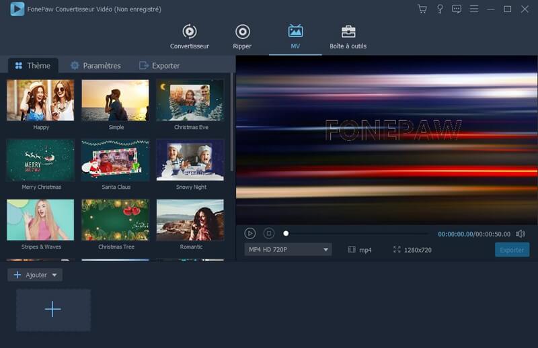Switch to the Ripper module
Viewport: 538px width, 348px height.
click(242, 37)
